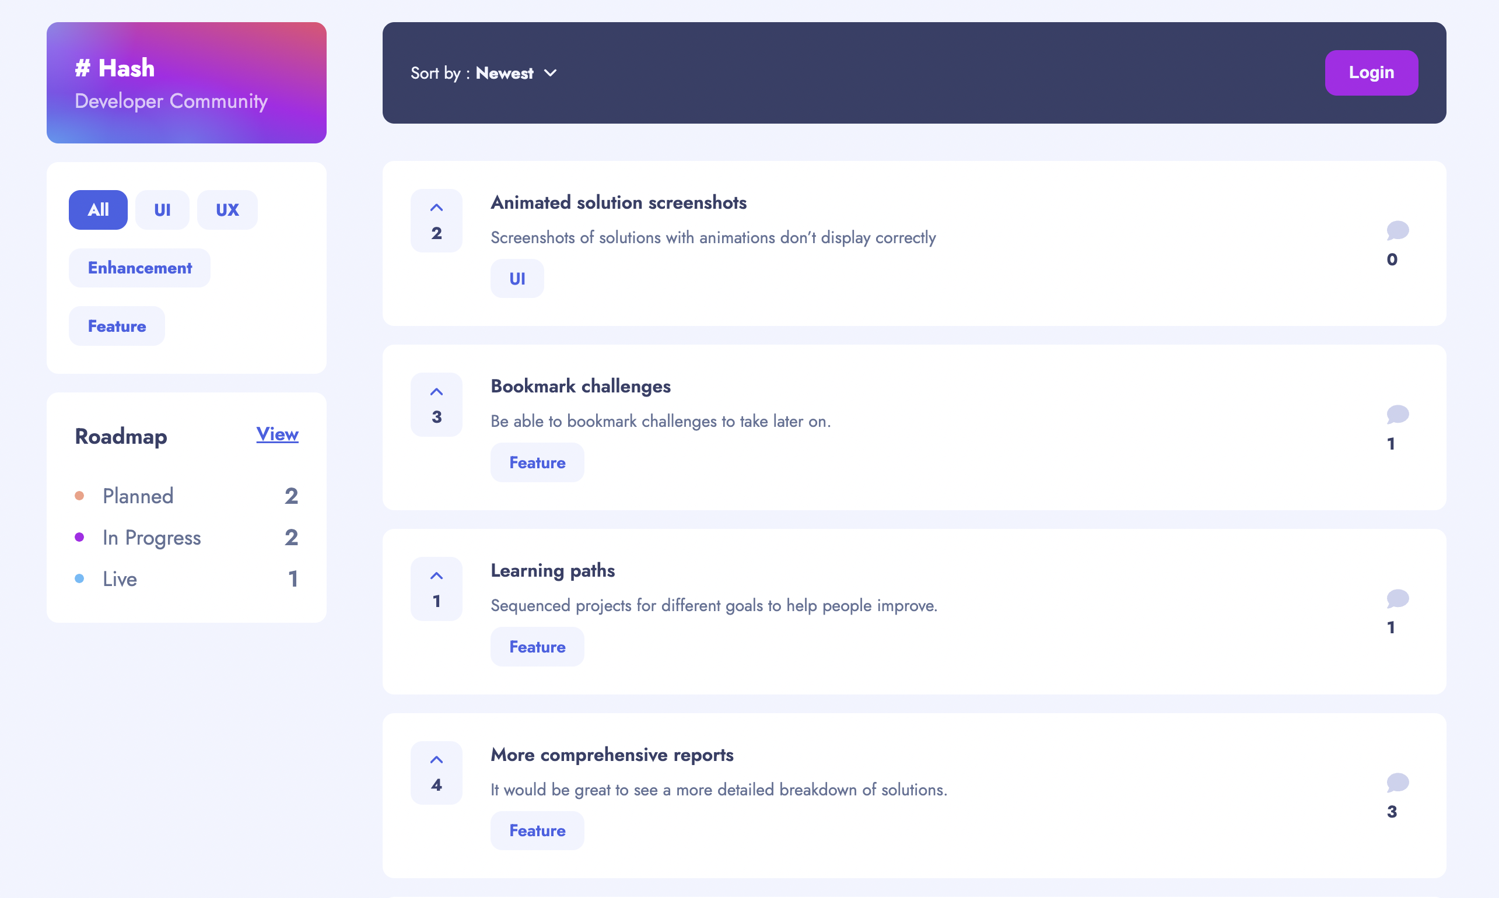
Task: Select the UI filter tag
Action: [162, 209]
